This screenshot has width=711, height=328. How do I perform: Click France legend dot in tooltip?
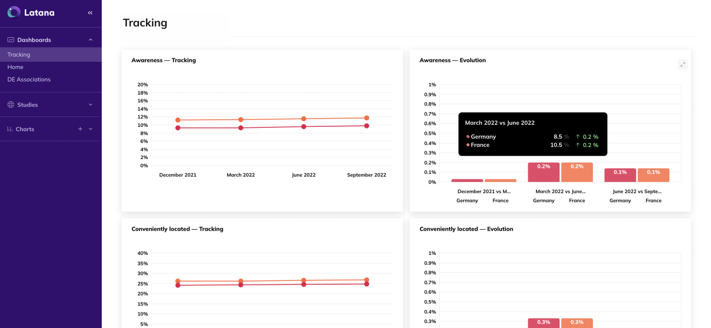(x=468, y=145)
